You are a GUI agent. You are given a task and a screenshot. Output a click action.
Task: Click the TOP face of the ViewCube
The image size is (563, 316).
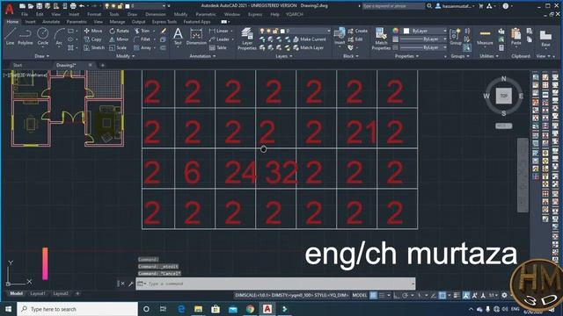click(x=504, y=96)
